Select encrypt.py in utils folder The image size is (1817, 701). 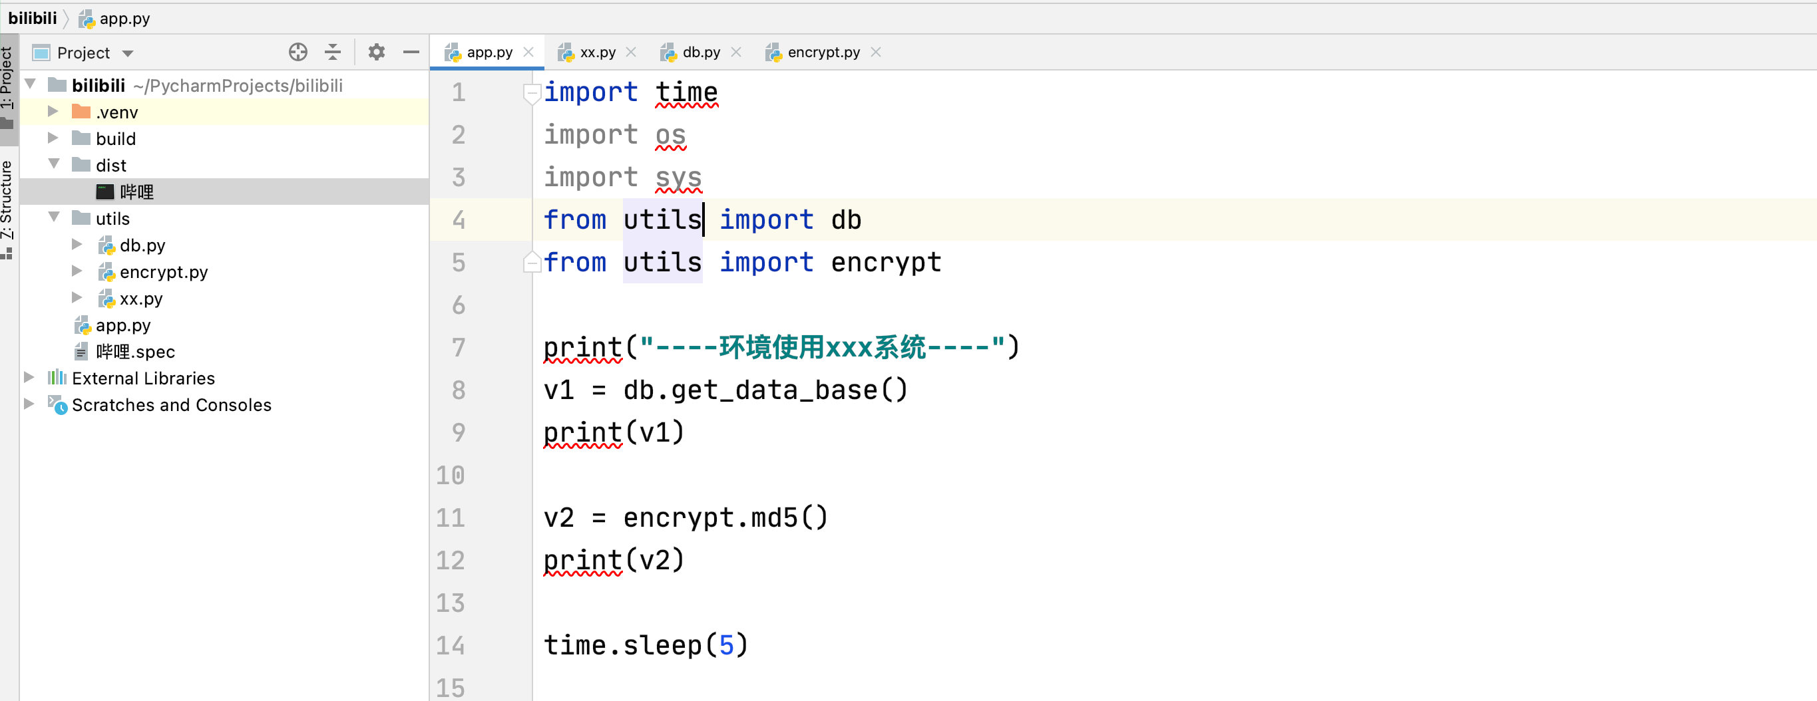224,272
